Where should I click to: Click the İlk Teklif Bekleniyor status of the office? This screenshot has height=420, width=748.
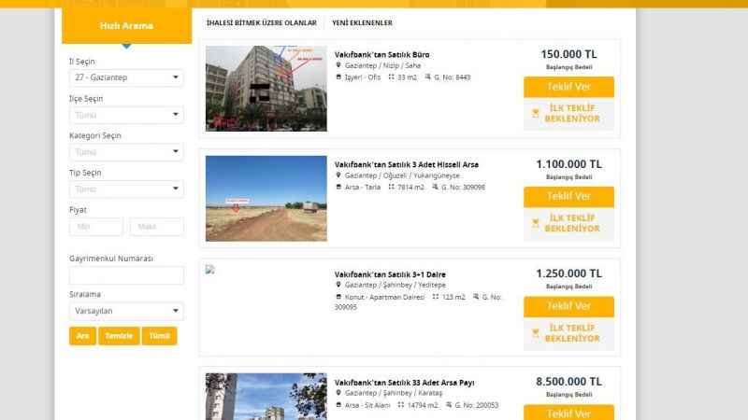click(568, 114)
